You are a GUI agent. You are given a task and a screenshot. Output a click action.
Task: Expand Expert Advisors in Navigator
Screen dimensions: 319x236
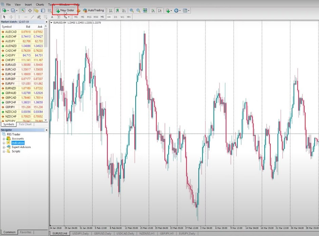pyautogui.click(x=4, y=147)
